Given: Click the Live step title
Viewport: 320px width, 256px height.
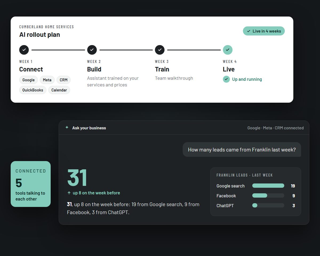Looking at the screenshot, I should (x=229, y=69).
